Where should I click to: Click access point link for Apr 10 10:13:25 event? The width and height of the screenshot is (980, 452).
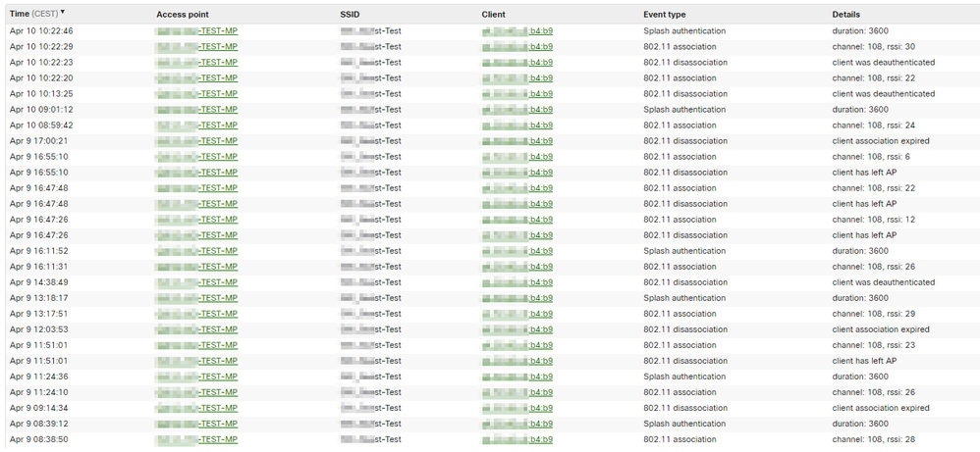[196, 94]
